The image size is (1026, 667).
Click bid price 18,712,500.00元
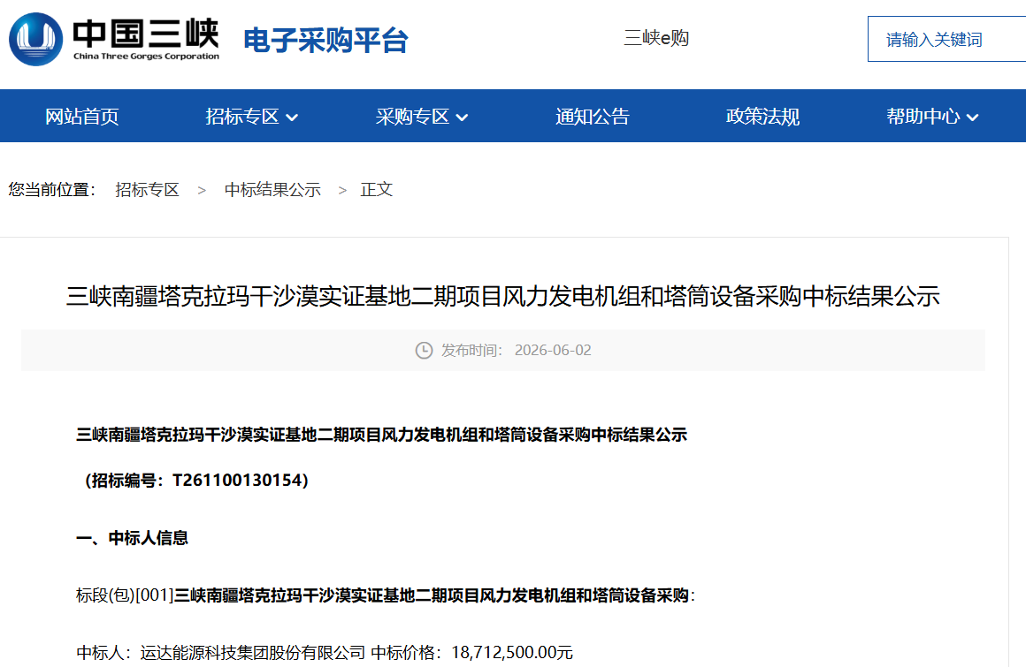(512, 652)
